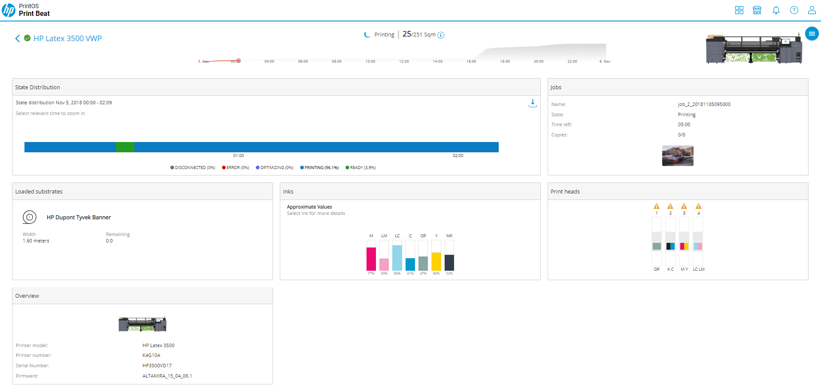Screen dimensions: 821x387
Task: Click the Inks panel header
Action: click(x=410, y=191)
